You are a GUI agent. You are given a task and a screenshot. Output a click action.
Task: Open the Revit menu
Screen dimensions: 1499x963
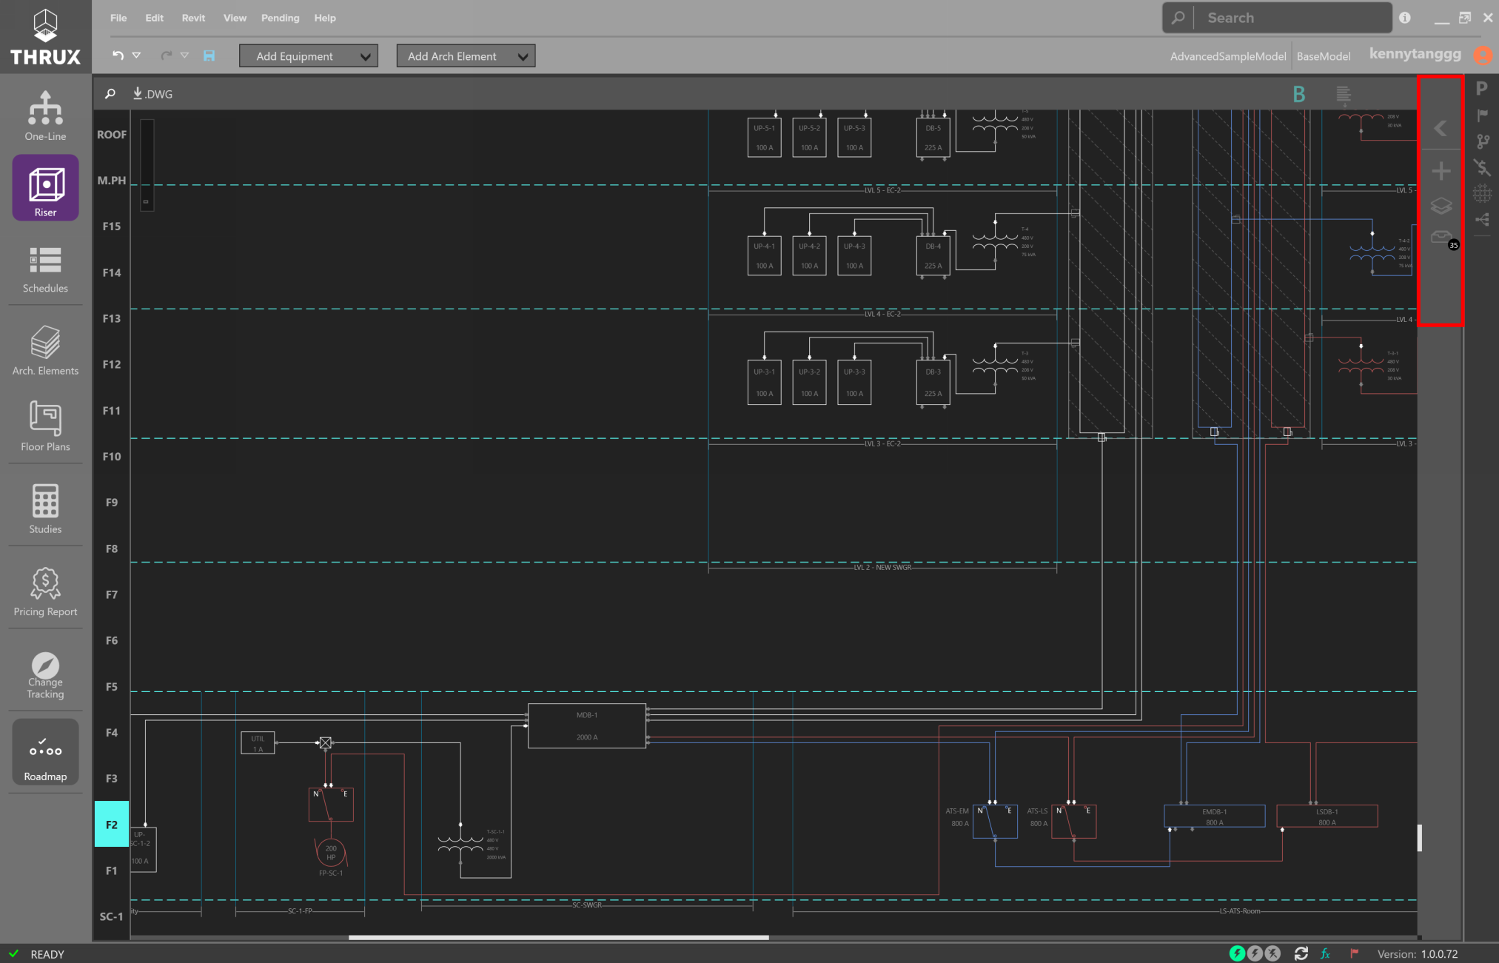tap(193, 18)
